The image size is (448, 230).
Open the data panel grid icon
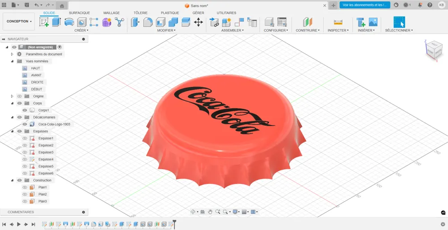[x=4, y=5]
